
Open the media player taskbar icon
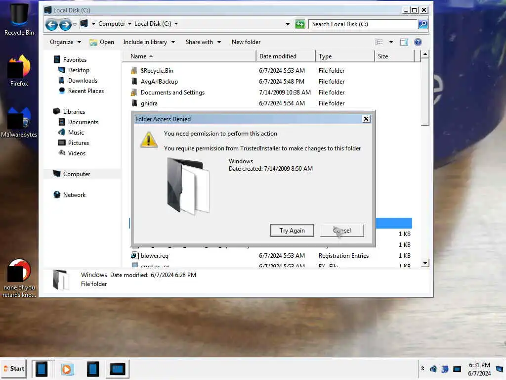point(67,369)
